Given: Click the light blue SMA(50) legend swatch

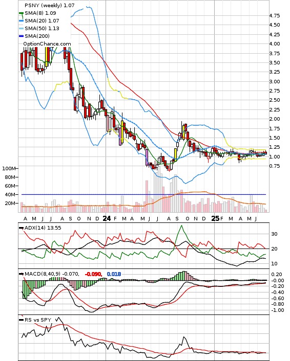Looking at the screenshot, I should pyautogui.click(x=21, y=29).
